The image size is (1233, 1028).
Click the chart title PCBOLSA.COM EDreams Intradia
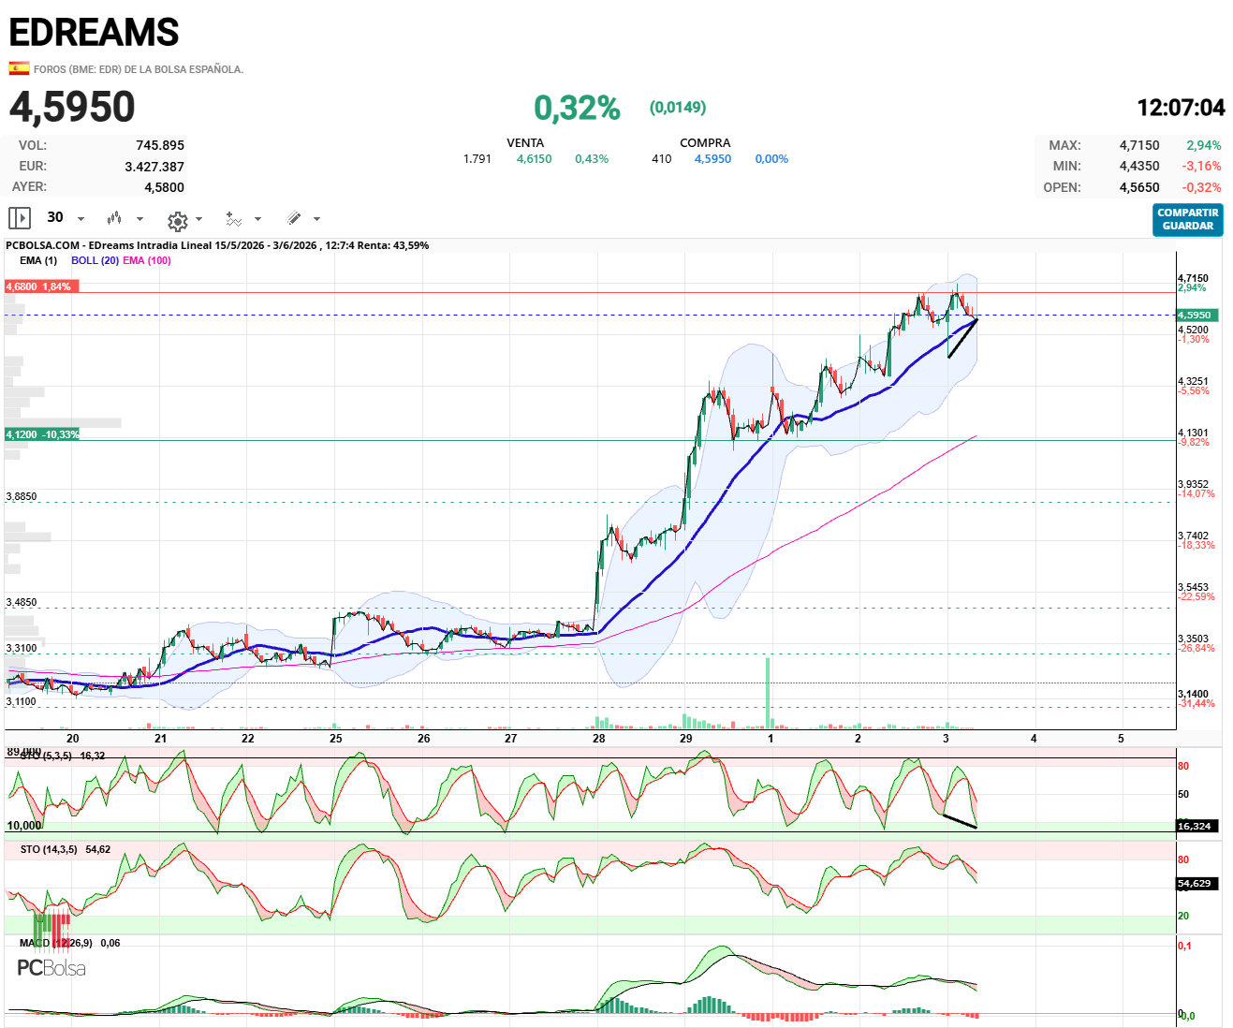coord(217,245)
